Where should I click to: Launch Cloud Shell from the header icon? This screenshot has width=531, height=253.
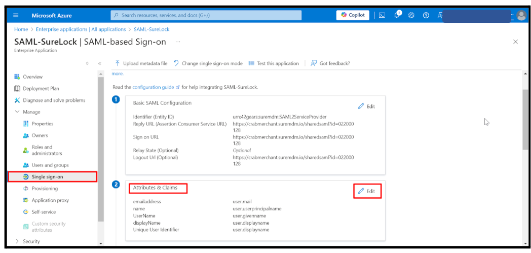coord(382,15)
